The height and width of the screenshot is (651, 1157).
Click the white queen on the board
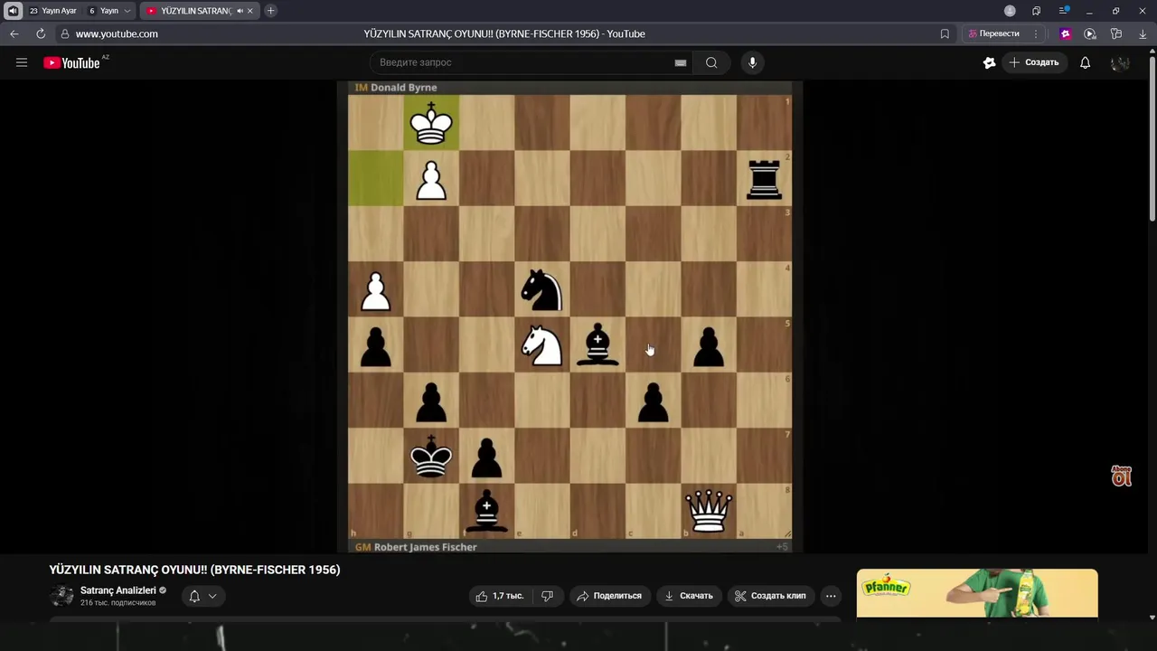pos(709,511)
